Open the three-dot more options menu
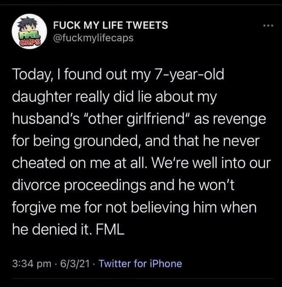The height and width of the screenshot is (287, 282). pos(268,26)
